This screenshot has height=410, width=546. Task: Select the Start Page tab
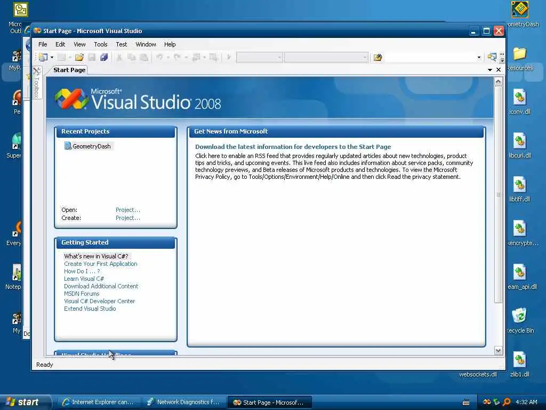69,70
